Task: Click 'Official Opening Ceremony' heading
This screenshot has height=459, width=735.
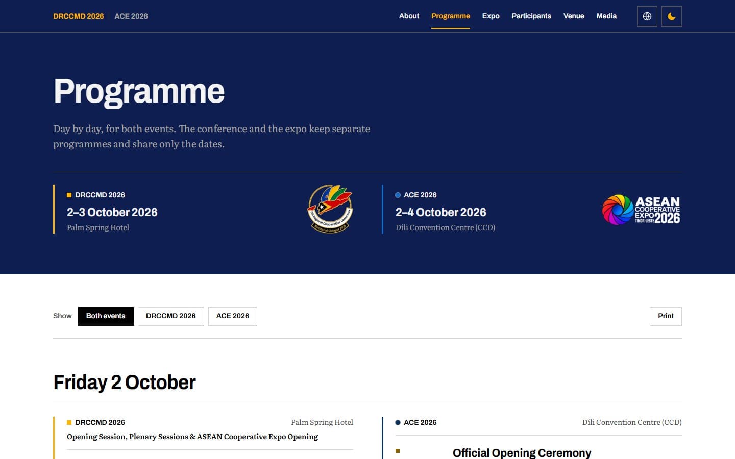Action: point(522,453)
